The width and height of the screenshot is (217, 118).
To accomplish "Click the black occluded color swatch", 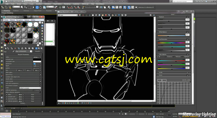I will [37, 60].
